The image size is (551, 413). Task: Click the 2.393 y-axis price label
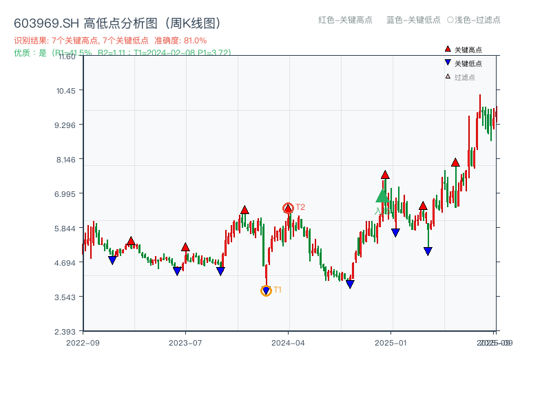click(65, 332)
